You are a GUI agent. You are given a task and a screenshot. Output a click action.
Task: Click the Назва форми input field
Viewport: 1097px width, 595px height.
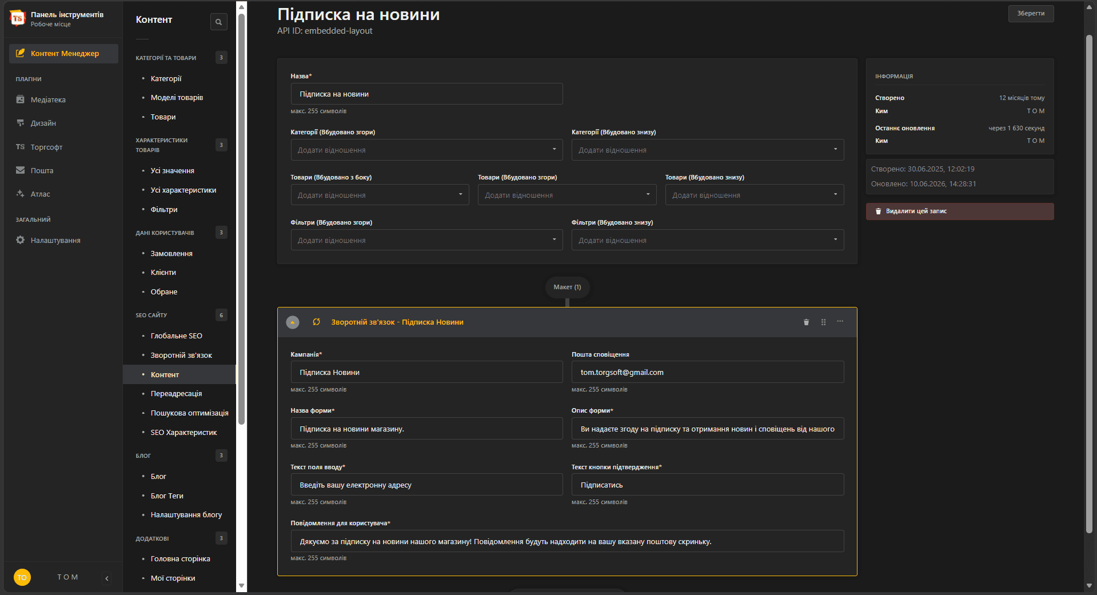tap(426, 429)
